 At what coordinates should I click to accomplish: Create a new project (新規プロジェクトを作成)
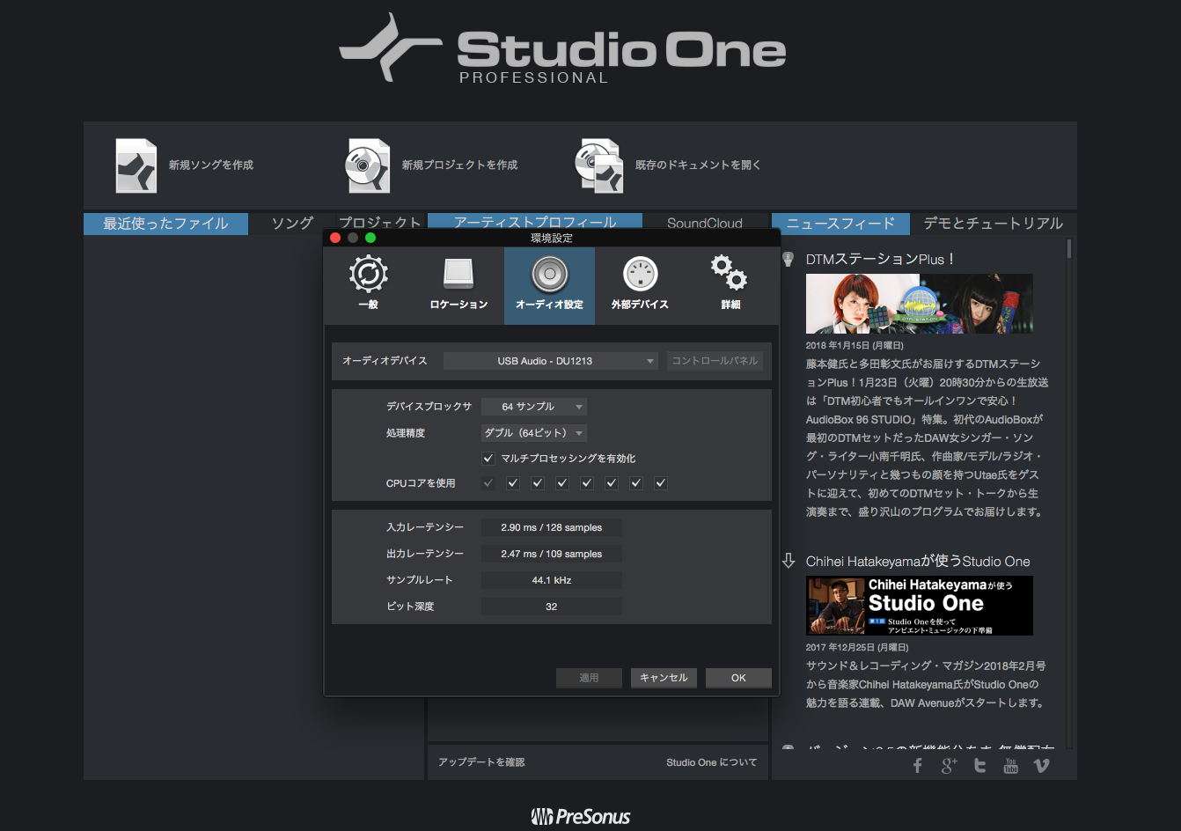431,165
